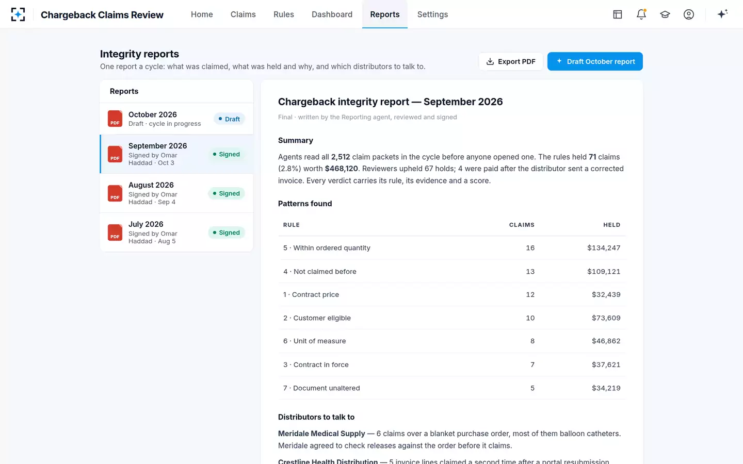This screenshot has width=743, height=464.
Task: Click the Signed badge for July 2026
Action: point(227,233)
